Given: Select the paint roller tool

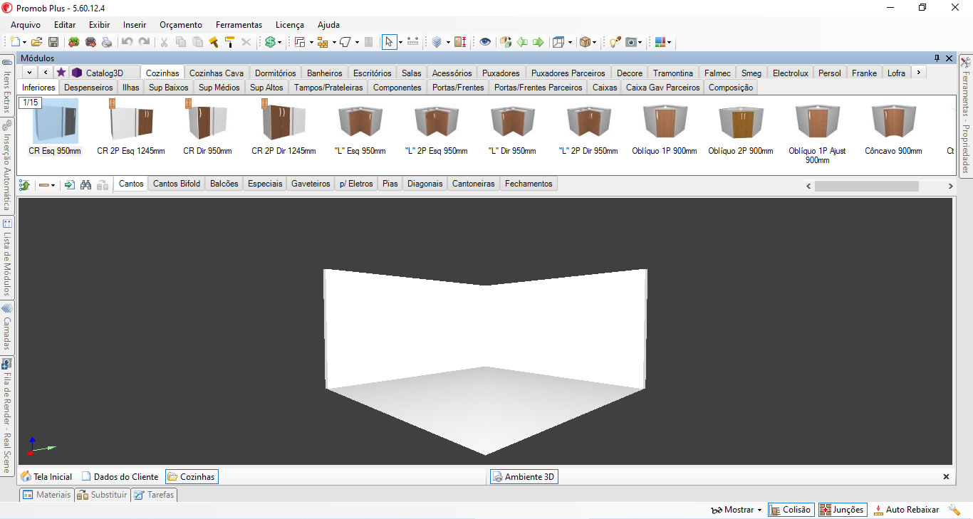Looking at the screenshot, I should click(229, 42).
